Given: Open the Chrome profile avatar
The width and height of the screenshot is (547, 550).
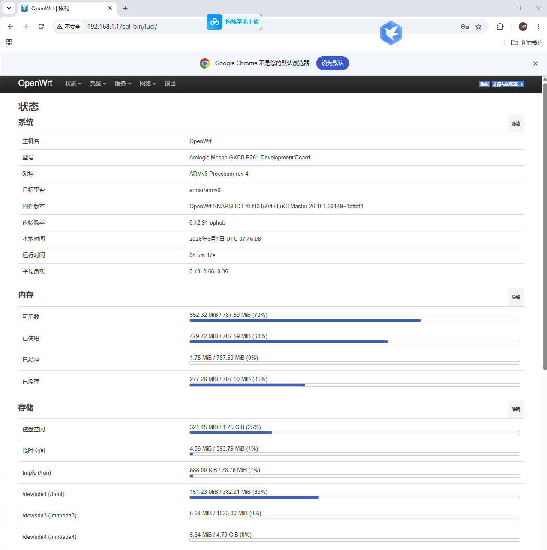Looking at the screenshot, I should coord(523,27).
